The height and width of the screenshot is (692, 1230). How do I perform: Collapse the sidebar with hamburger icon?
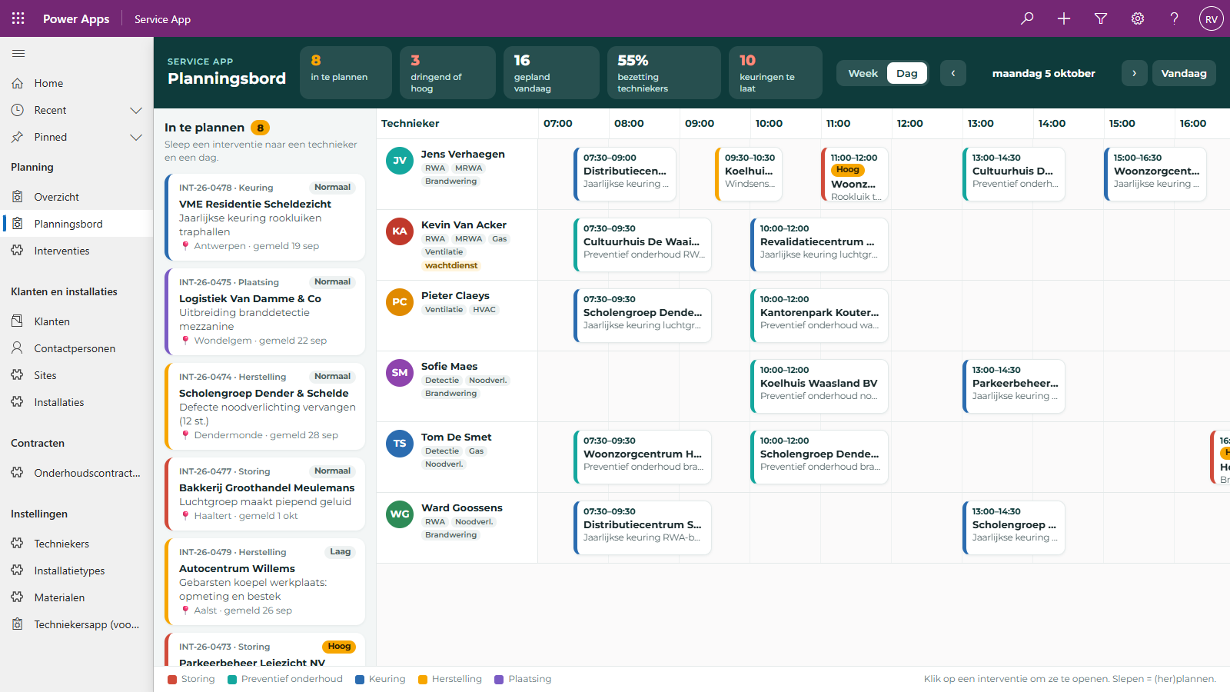click(x=18, y=53)
